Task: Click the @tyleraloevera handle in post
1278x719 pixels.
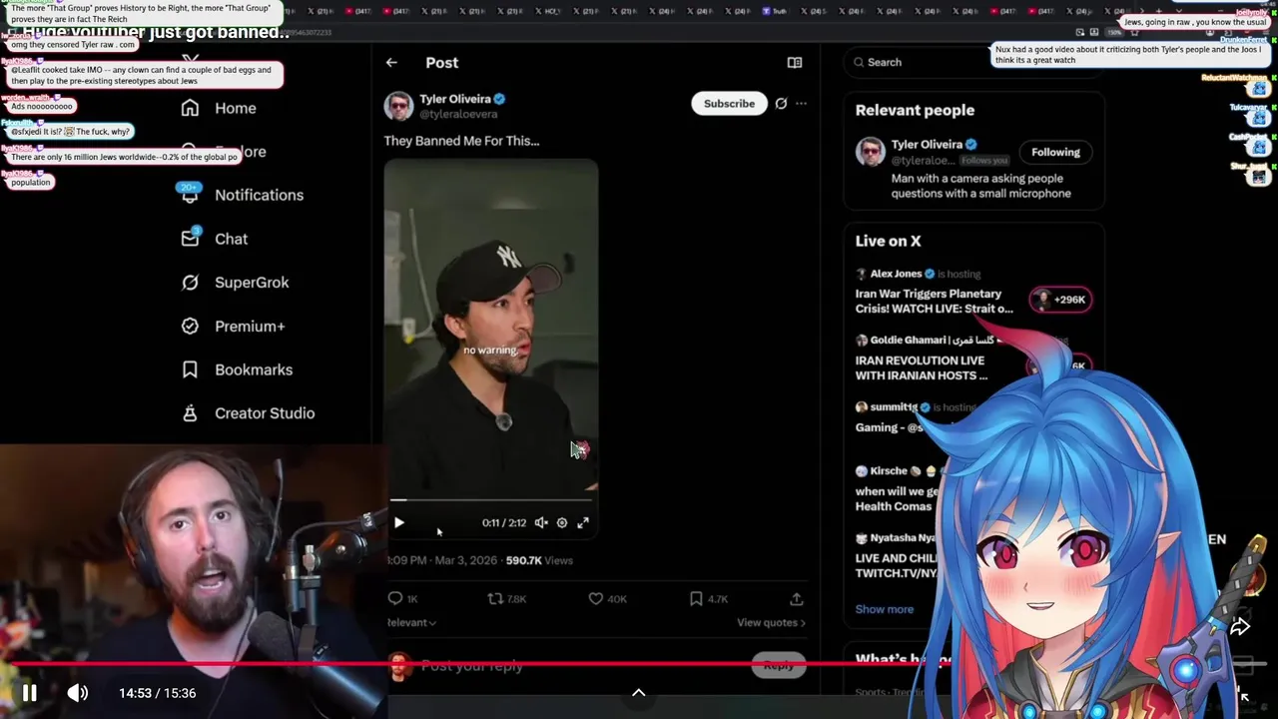Action: pos(458,115)
